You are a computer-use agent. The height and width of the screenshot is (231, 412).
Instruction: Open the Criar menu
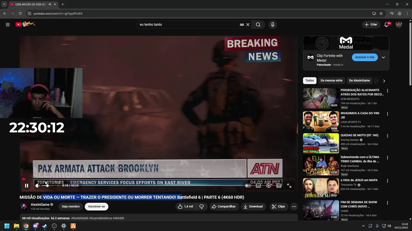coord(371,25)
